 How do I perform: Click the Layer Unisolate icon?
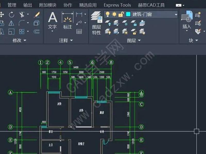pos(116,32)
